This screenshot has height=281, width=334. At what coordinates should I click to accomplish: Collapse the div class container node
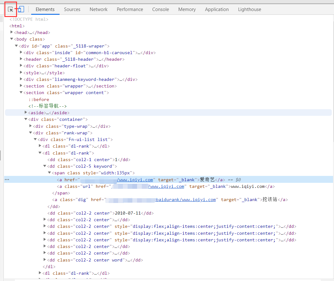[x=26, y=119]
